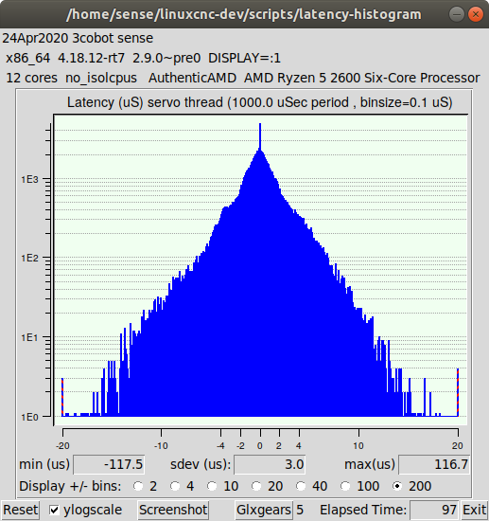This screenshot has width=489, height=521.
Task: Exit the latency histogram app
Action: coord(475,510)
